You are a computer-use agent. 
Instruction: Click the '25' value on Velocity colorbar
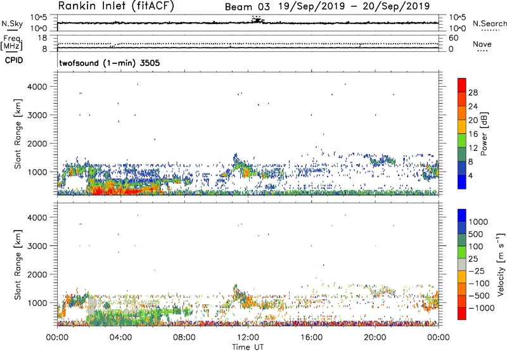pos(473,259)
